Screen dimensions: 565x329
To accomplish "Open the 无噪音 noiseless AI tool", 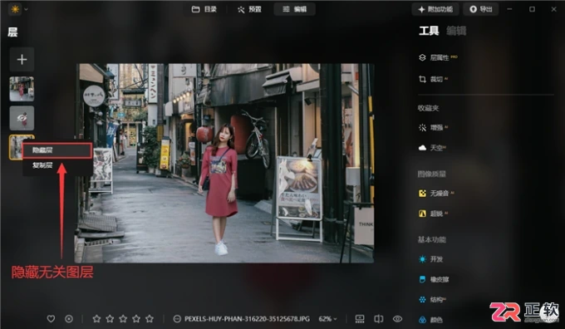I will point(436,194).
